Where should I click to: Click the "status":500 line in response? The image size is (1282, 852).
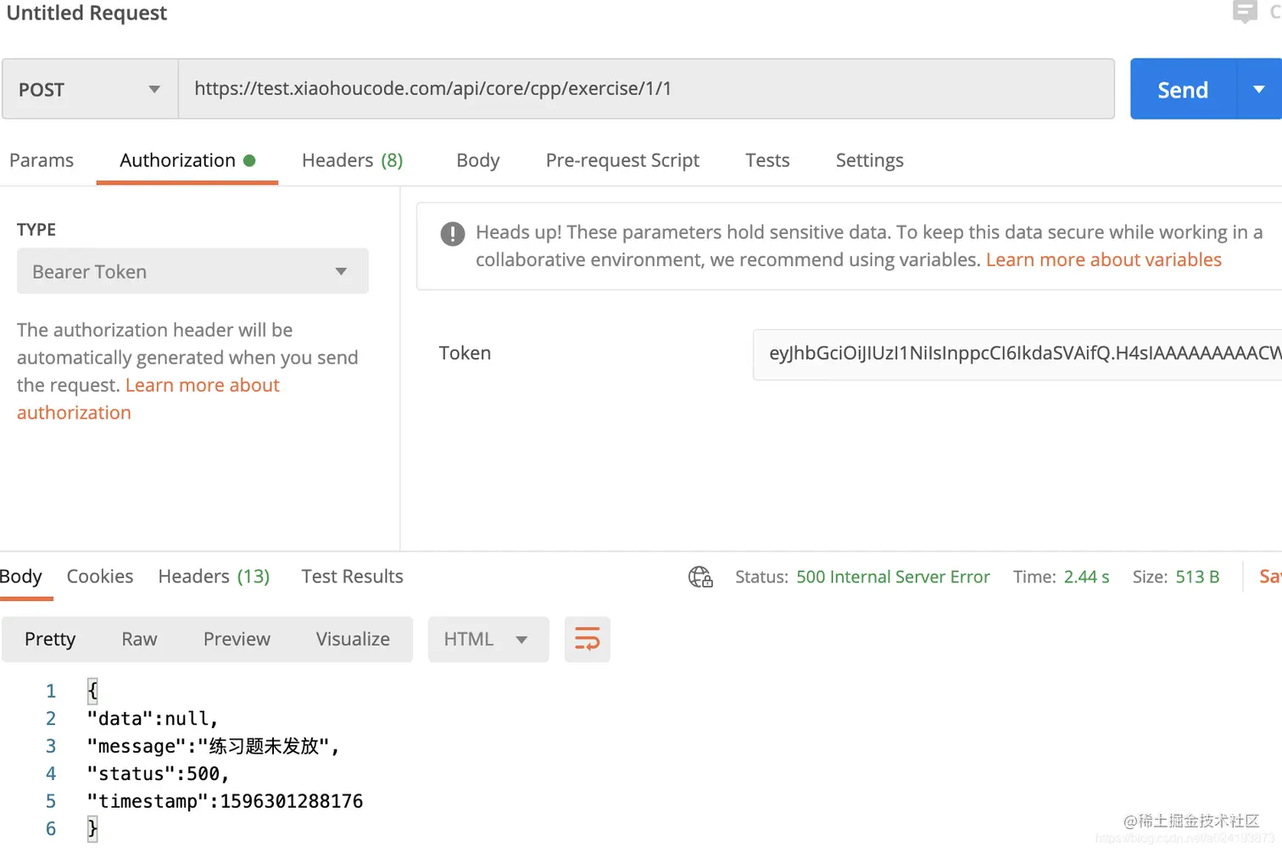point(158,774)
